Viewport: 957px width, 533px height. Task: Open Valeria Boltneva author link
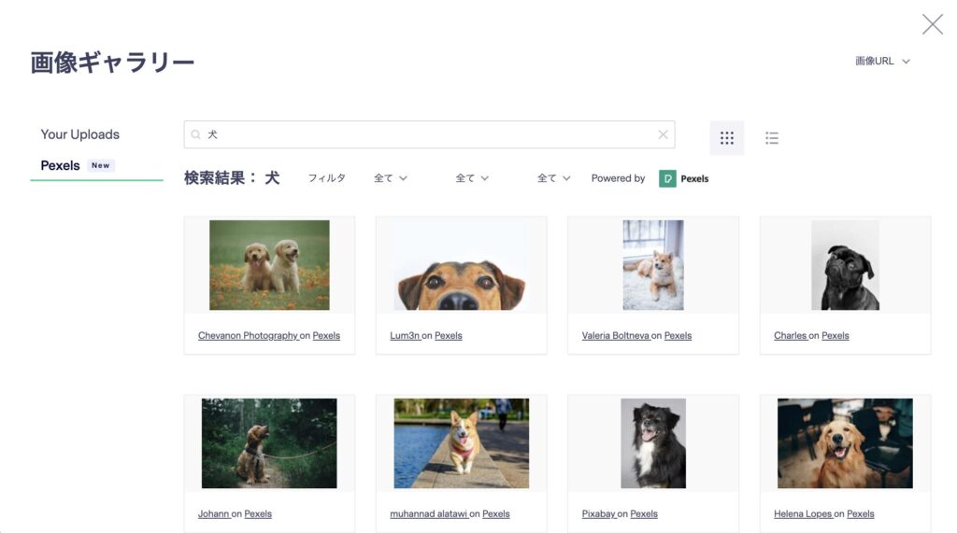(x=615, y=336)
